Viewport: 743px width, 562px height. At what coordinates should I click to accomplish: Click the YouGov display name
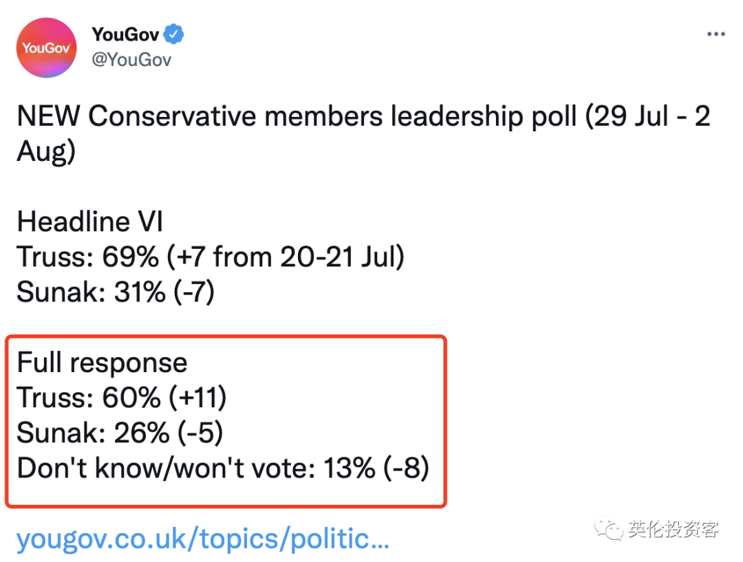(x=126, y=34)
